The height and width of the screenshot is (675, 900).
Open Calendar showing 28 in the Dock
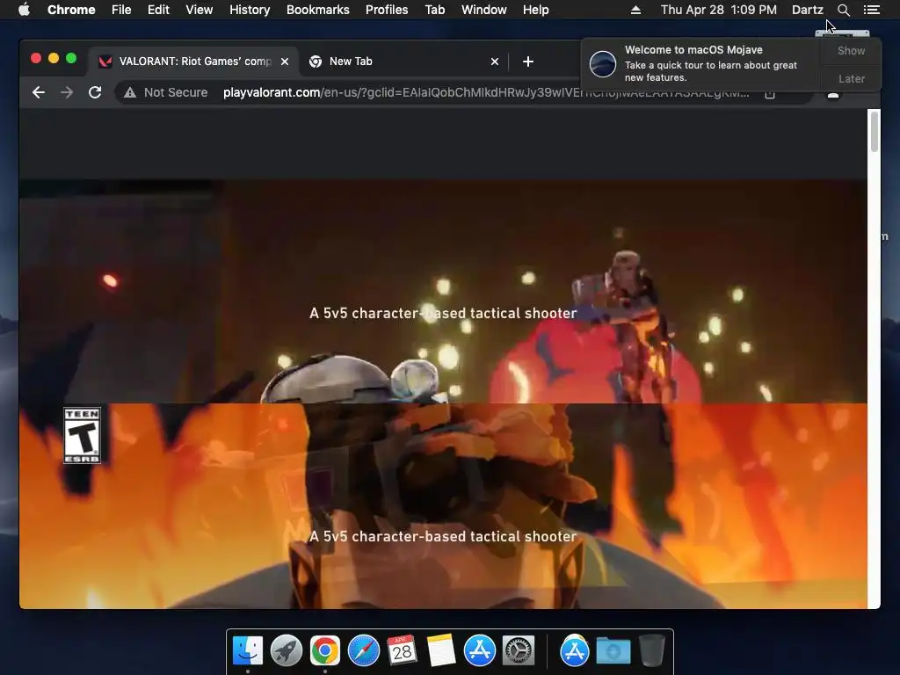pyautogui.click(x=402, y=650)
